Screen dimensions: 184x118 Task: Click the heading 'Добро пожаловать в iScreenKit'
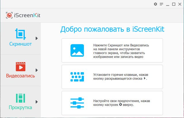[x=112, y=29]
